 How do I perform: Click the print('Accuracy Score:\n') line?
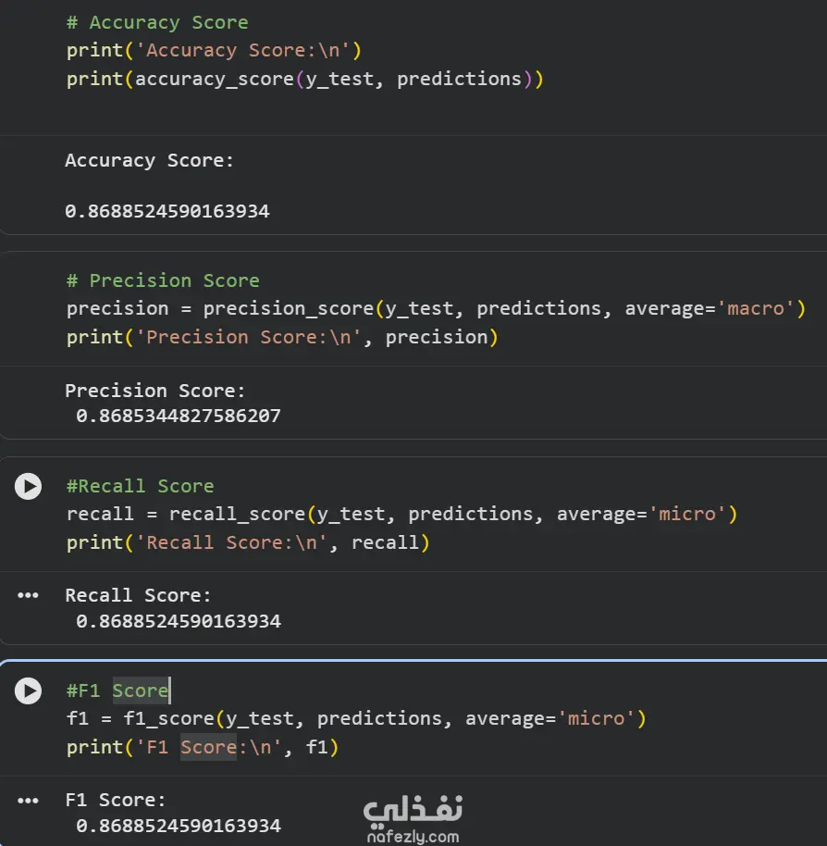pos(214,50)
